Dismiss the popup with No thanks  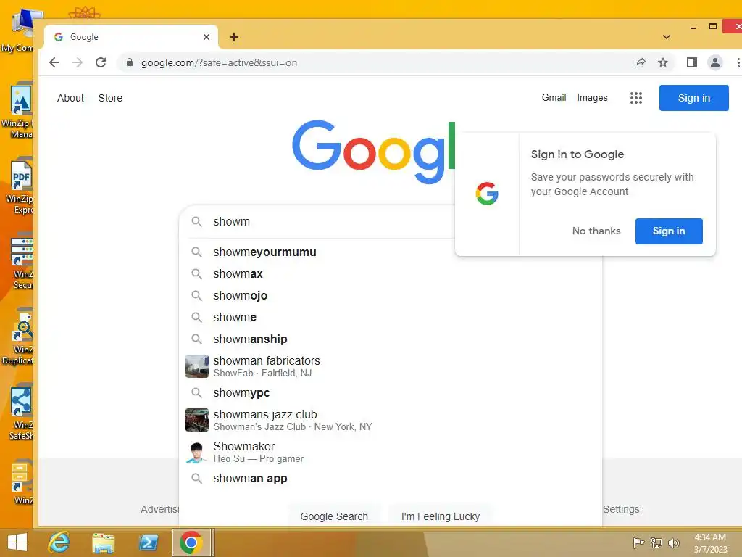point(596,231)
